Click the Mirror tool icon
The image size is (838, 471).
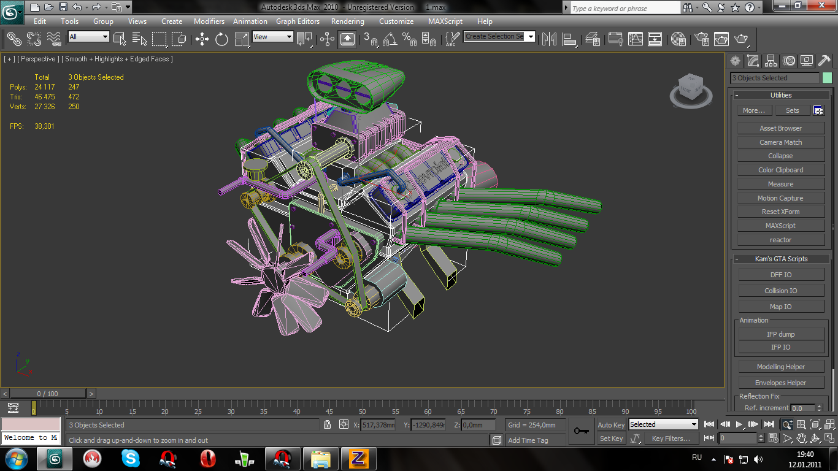pos(550,39)
